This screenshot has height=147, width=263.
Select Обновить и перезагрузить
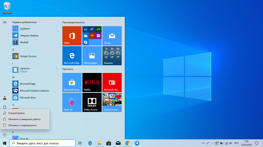[25, 125]
